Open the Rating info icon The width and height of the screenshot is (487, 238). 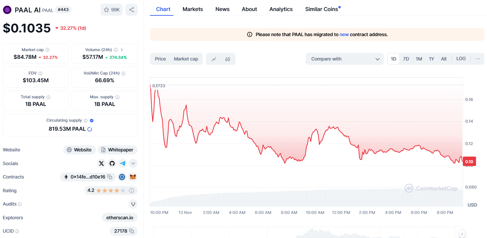(x=132, y=191)
